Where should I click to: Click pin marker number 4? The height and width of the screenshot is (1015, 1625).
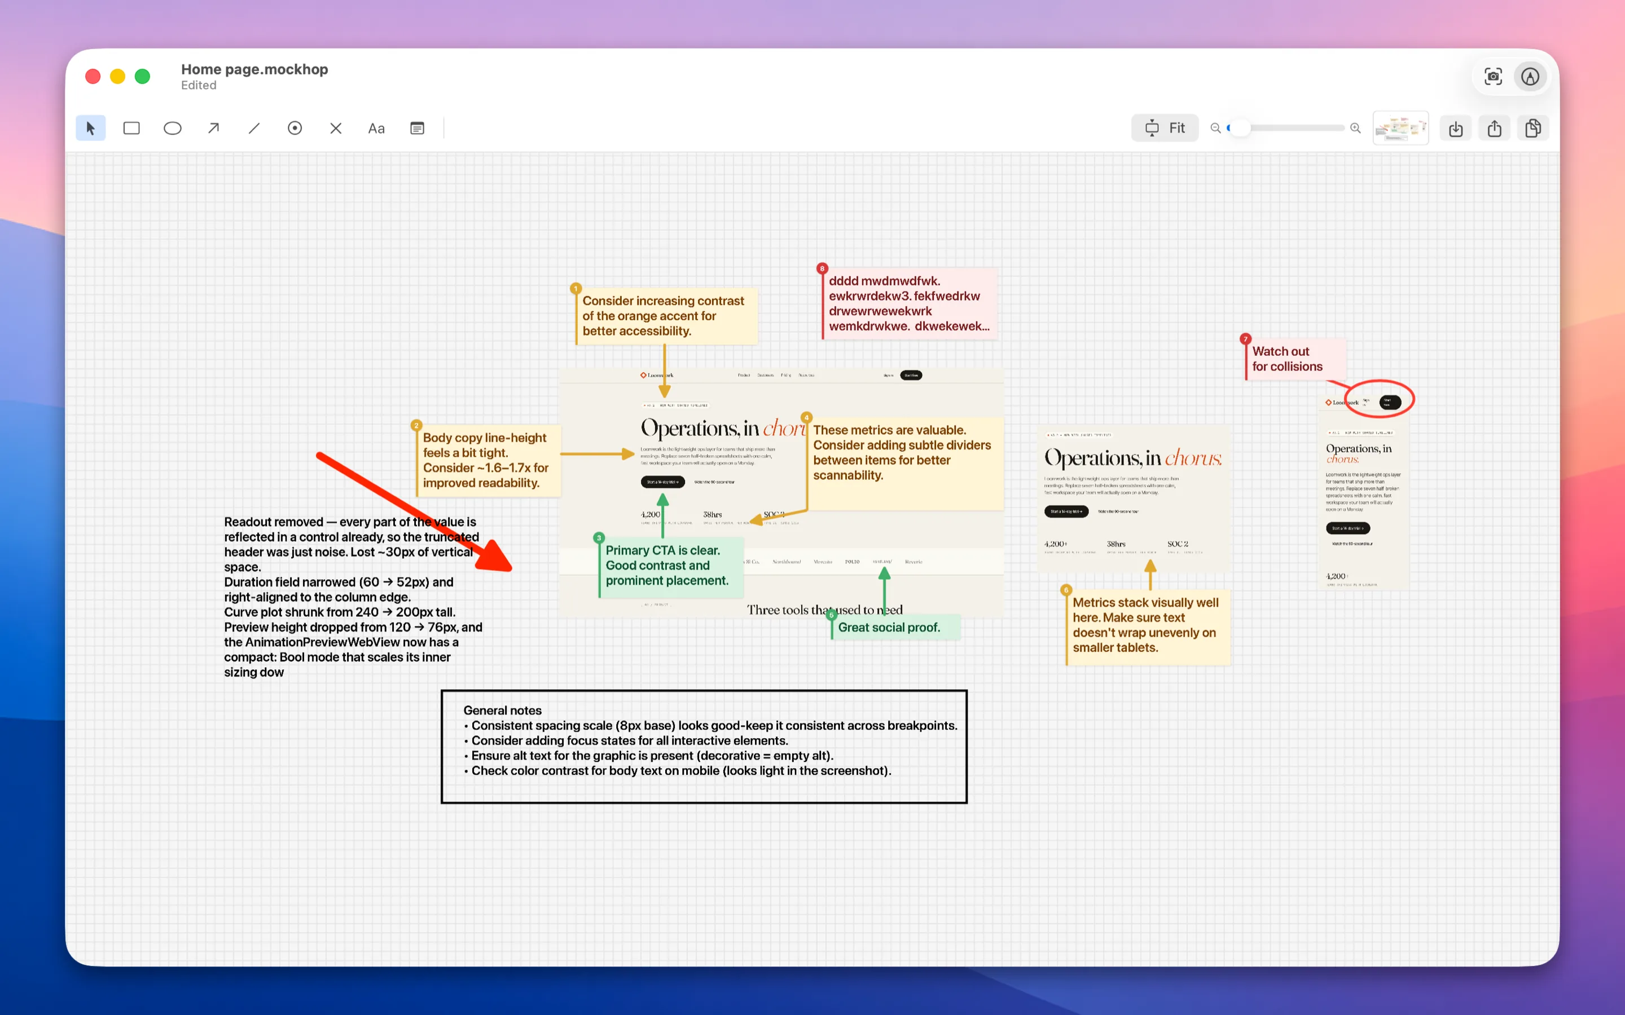[x=806, y=417]
